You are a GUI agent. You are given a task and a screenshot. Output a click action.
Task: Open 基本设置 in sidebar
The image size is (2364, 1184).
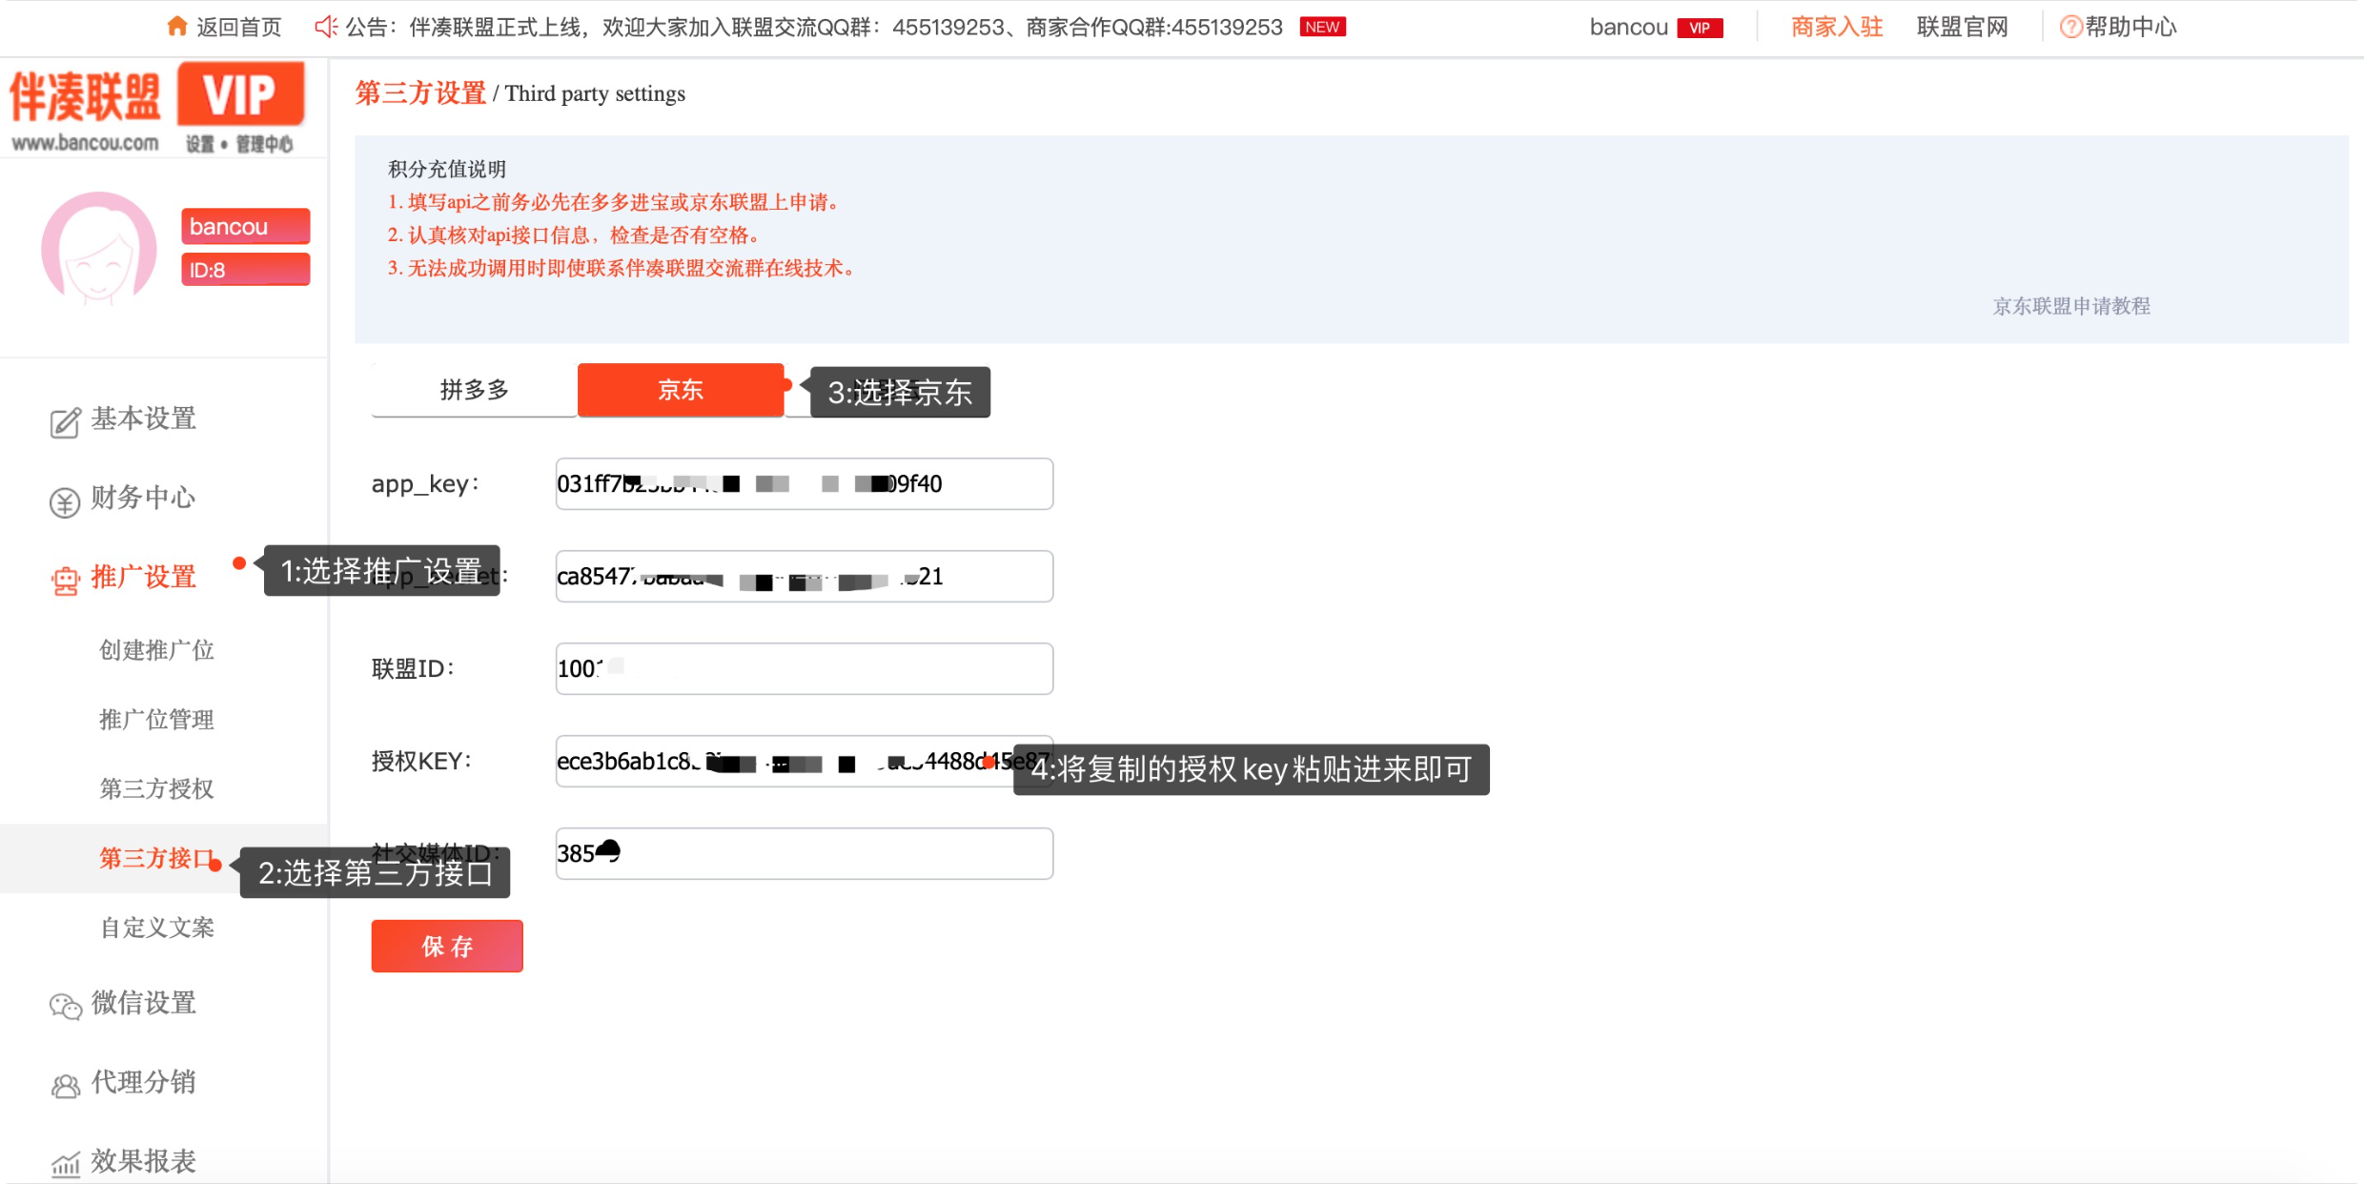click(143, 418)
